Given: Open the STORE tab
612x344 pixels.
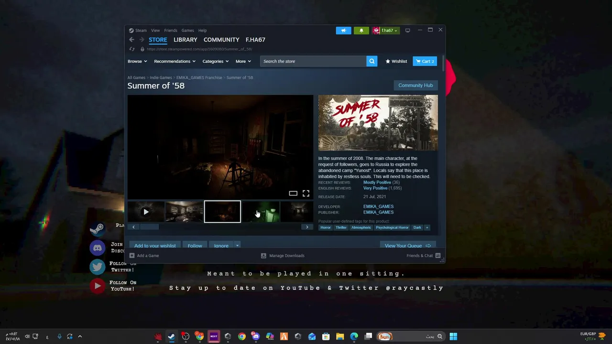Looking at the screenshot, I should (158, 40).
